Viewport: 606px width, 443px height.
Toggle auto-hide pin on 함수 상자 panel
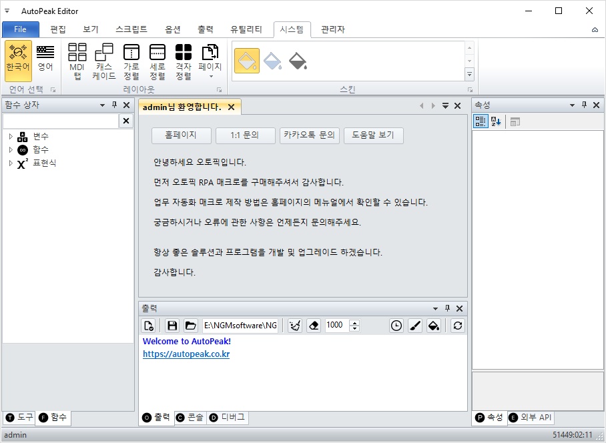(114, 105)
